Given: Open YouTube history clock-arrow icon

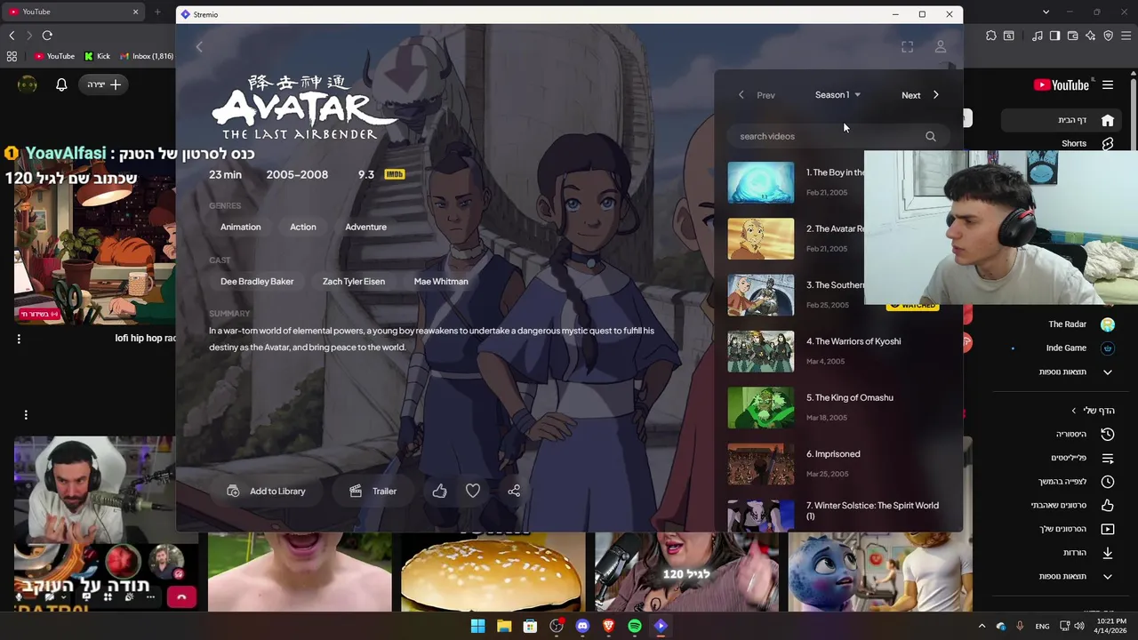Looking at the screenshot, I should [1108, 434].
